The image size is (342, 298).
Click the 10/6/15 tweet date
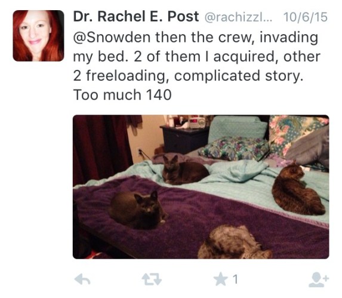point(306,17)
